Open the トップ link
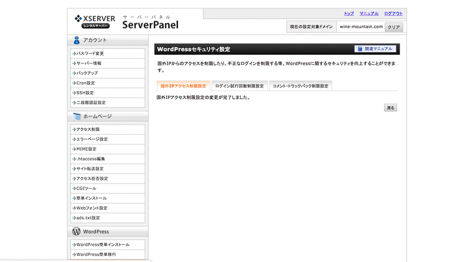The width and height of the screenshot is (476, 262). coord(349,13)
